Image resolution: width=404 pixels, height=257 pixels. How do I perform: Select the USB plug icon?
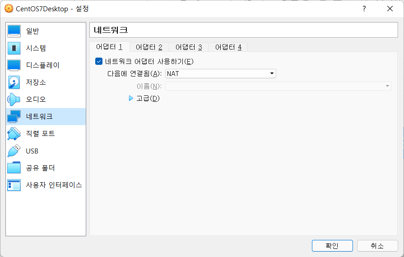14,151
